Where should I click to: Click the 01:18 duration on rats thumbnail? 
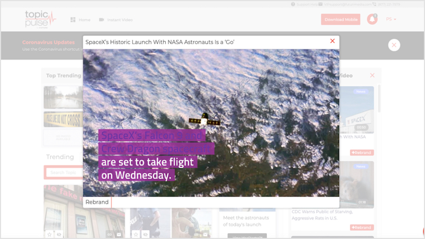tap(362, 202)
